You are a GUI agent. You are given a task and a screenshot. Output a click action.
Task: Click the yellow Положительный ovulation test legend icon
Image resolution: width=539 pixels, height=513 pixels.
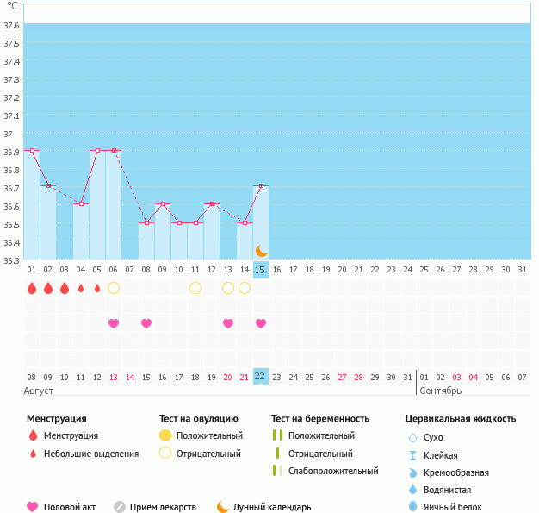[166, 436]
